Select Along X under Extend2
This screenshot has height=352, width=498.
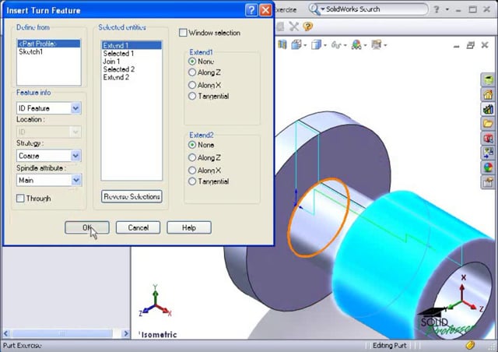tap(192, 170)
